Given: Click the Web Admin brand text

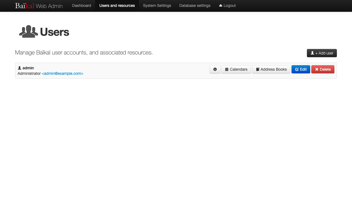Looking at the screenshot, I should point(49,6).
